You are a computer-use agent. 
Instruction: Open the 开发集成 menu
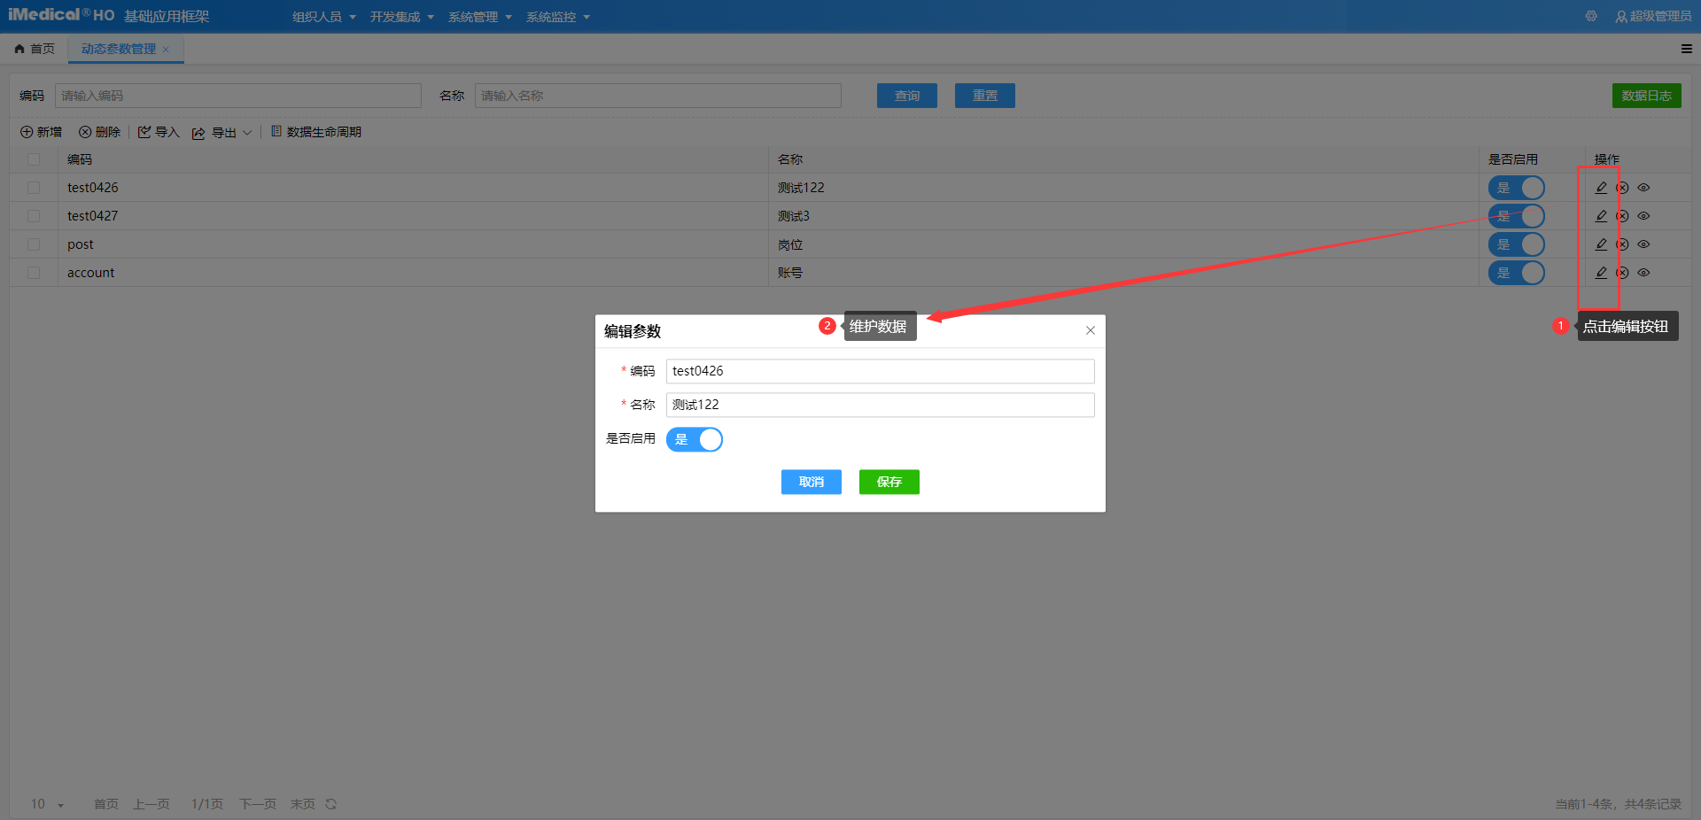point(402,17)
